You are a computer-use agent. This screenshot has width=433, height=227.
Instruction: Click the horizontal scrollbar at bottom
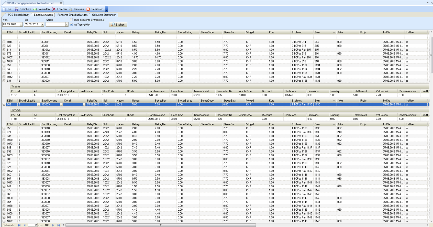pos(160,225)
